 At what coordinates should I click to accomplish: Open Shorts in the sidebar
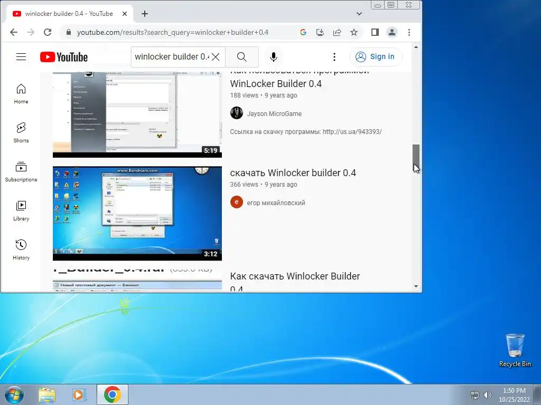(21, 132)
